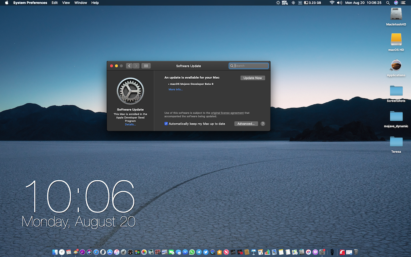
Task: Open the Clock app in Dock
Action: click(62, 252)
